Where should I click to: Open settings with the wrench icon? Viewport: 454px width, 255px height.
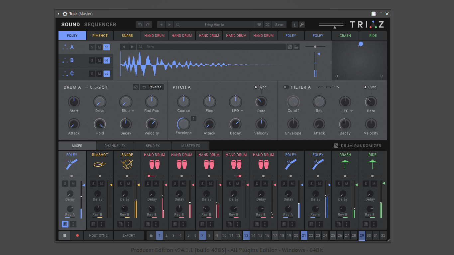point(302,25)
